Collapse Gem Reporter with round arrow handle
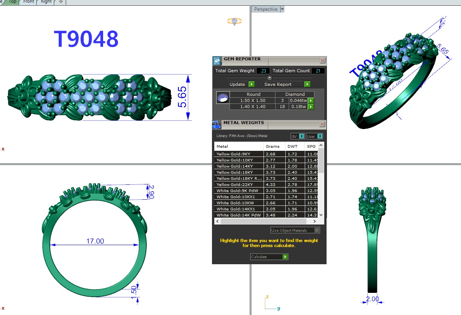This screenshot has height=315, width=461. tap(269, 78)
